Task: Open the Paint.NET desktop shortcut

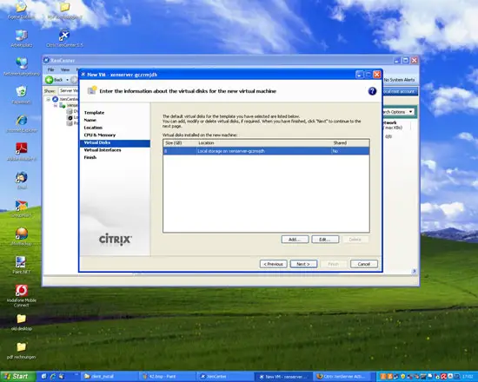Action: coord(22,265)
